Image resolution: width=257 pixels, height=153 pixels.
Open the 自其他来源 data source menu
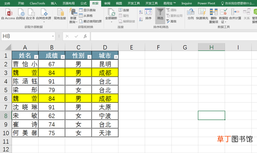coord(44,15)
